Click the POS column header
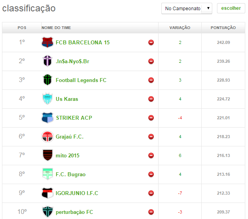Screen dimensions: 248x219 tap(22, 28)
